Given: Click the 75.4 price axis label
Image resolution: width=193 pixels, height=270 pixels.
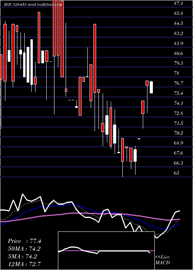Looking at the screenshot, I should coord(178,93).
